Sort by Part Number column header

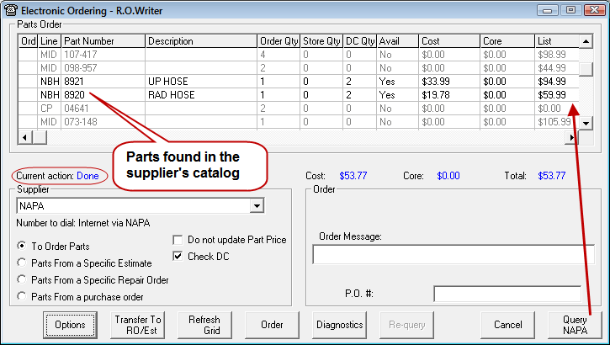point(103,41)
